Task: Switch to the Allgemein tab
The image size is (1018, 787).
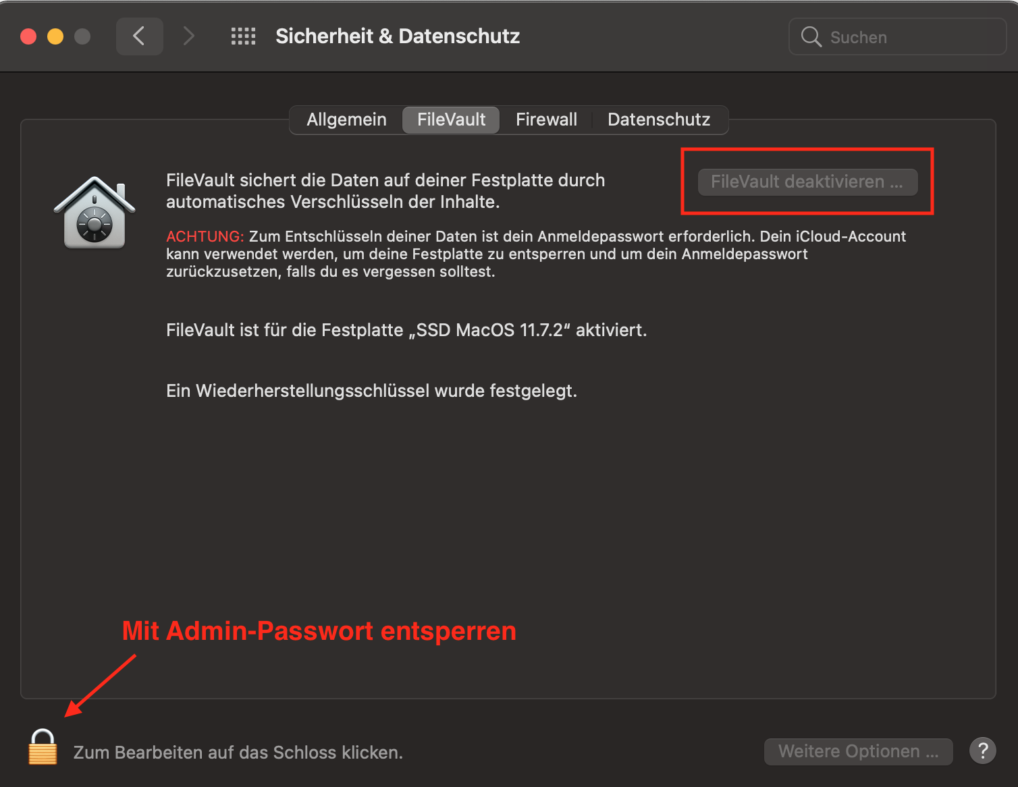Action: pos(346,120)
